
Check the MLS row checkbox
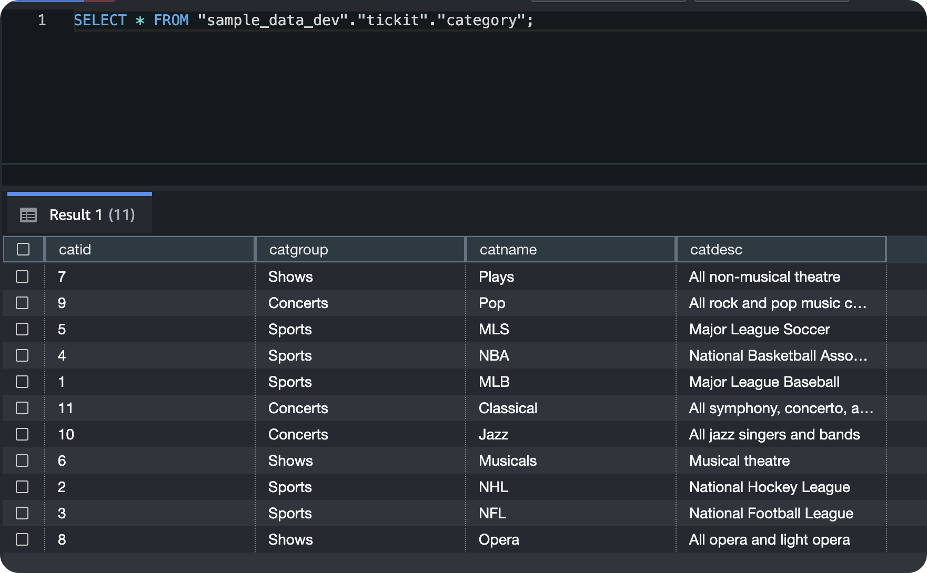pos(22,329)
